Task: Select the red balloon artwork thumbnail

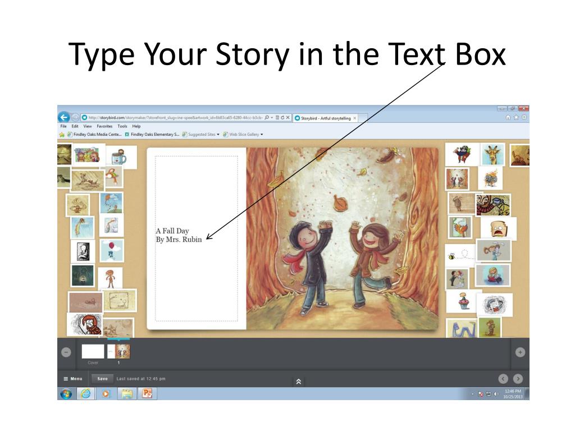Action: tap(112, 250)
